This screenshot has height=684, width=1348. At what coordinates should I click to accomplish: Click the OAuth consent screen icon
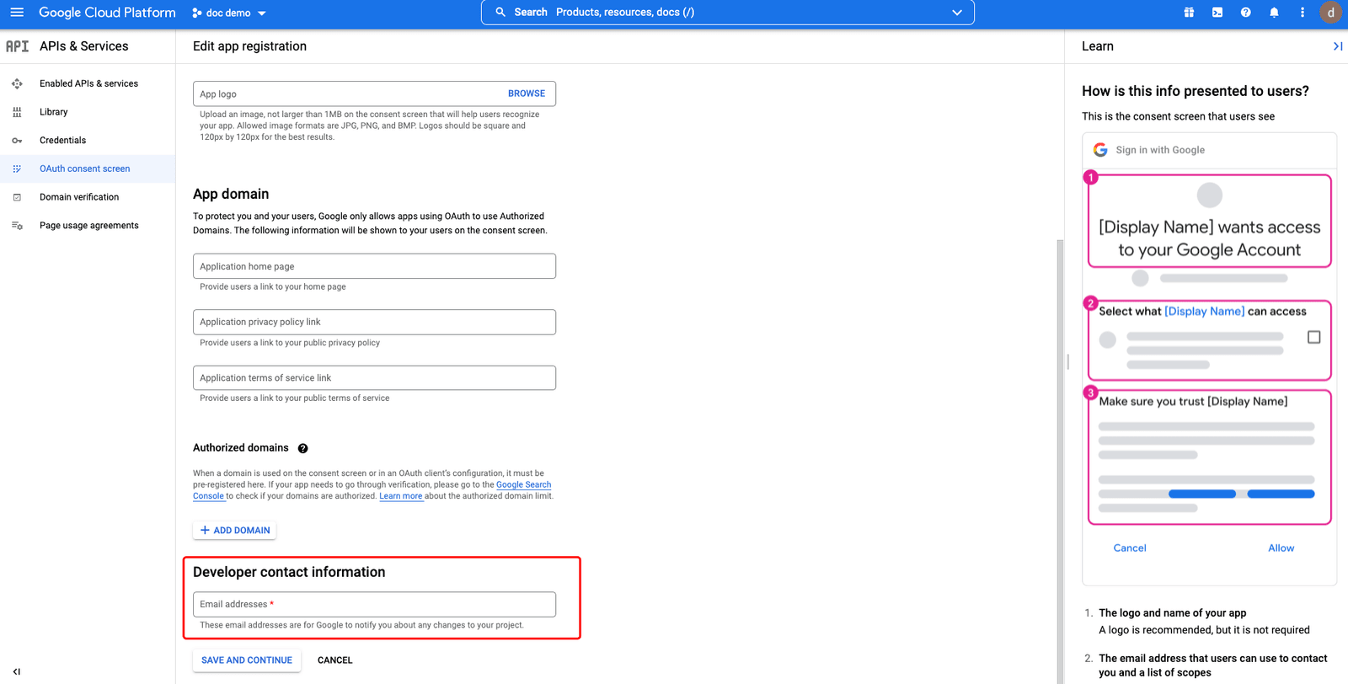coord(17,168)
